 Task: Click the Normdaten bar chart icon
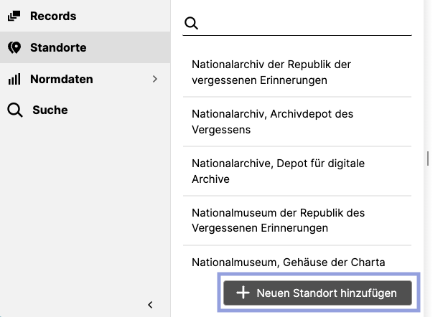click(x=14, y=80)
